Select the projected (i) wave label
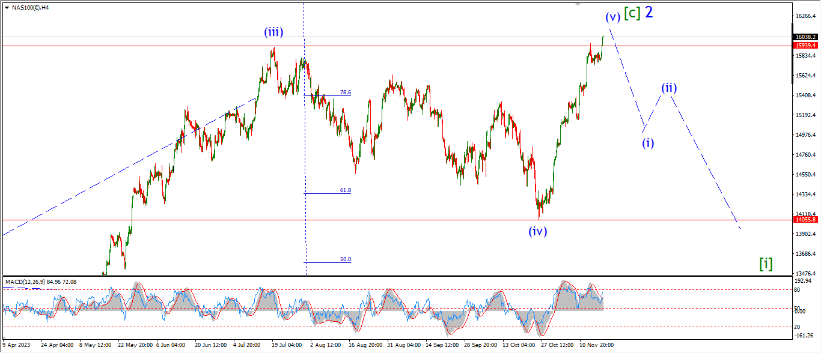This screenshot has height=353, width=821. click(648, 143)
